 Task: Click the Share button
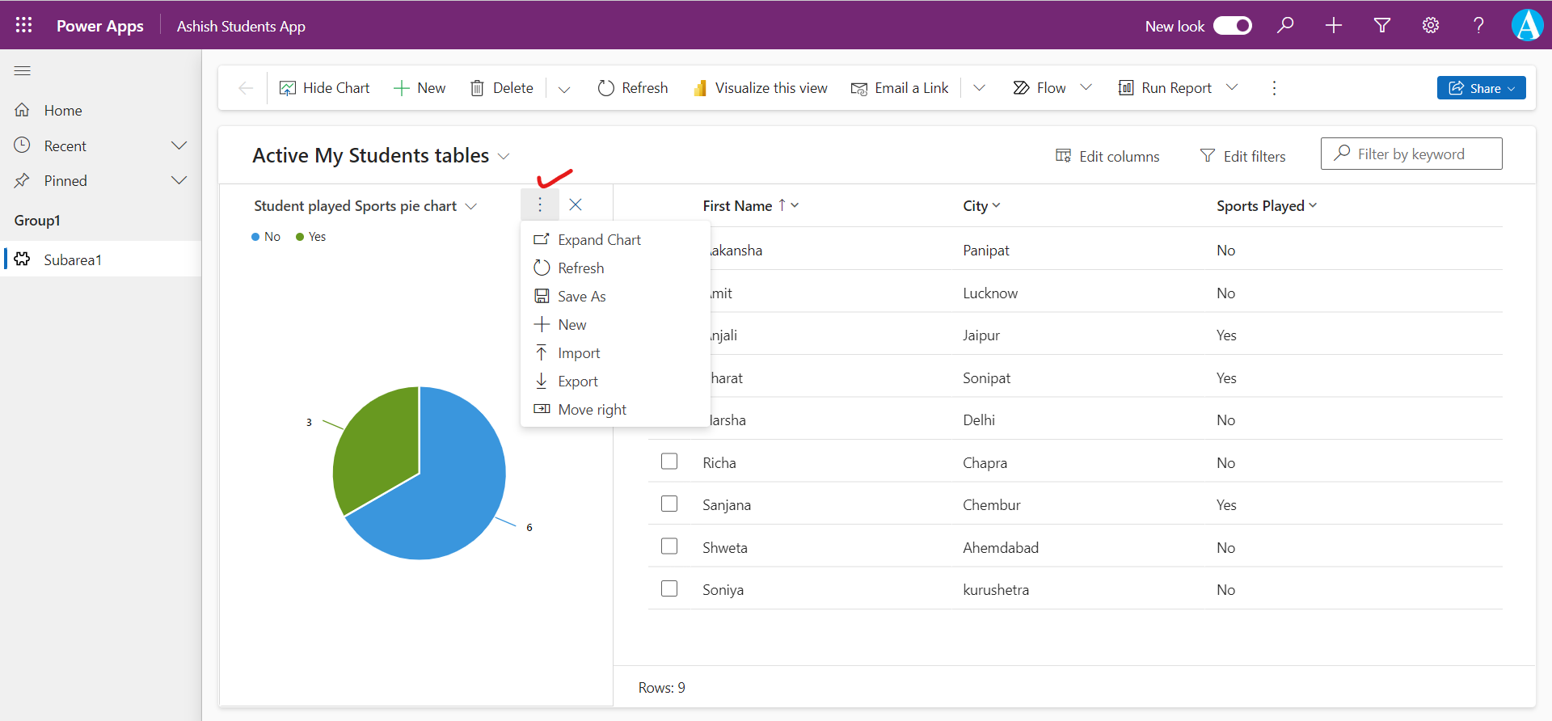click(1481, 88)
